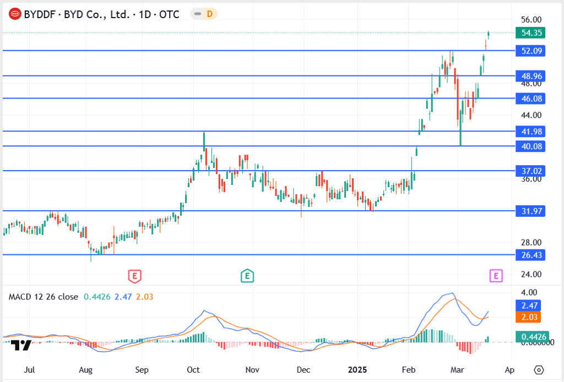Click the horizontal line at 41.98
564x382 pixels.
click(275, 132)
